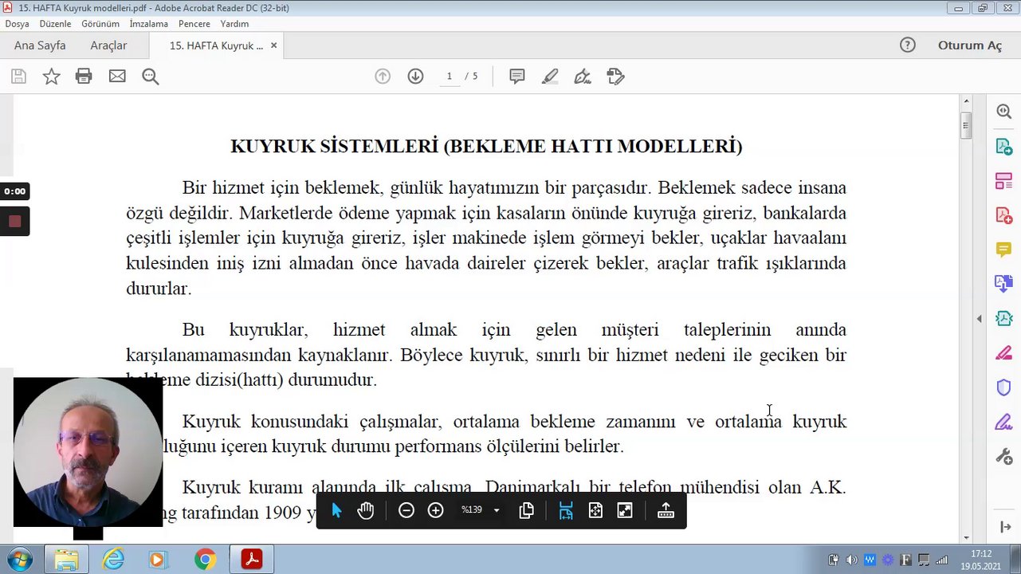Enter full screen mode from the floating toolbar
The width and height of the screenshot is (1021, 574).
(x=625, y=510)
